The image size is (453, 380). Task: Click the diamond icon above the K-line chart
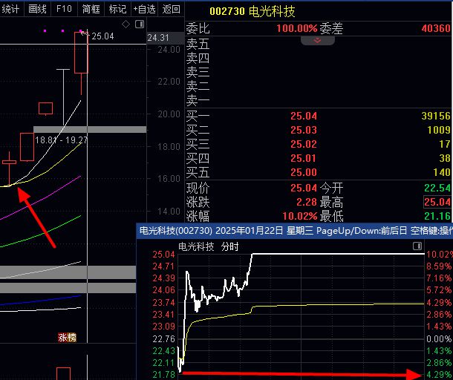click(126, 24)
